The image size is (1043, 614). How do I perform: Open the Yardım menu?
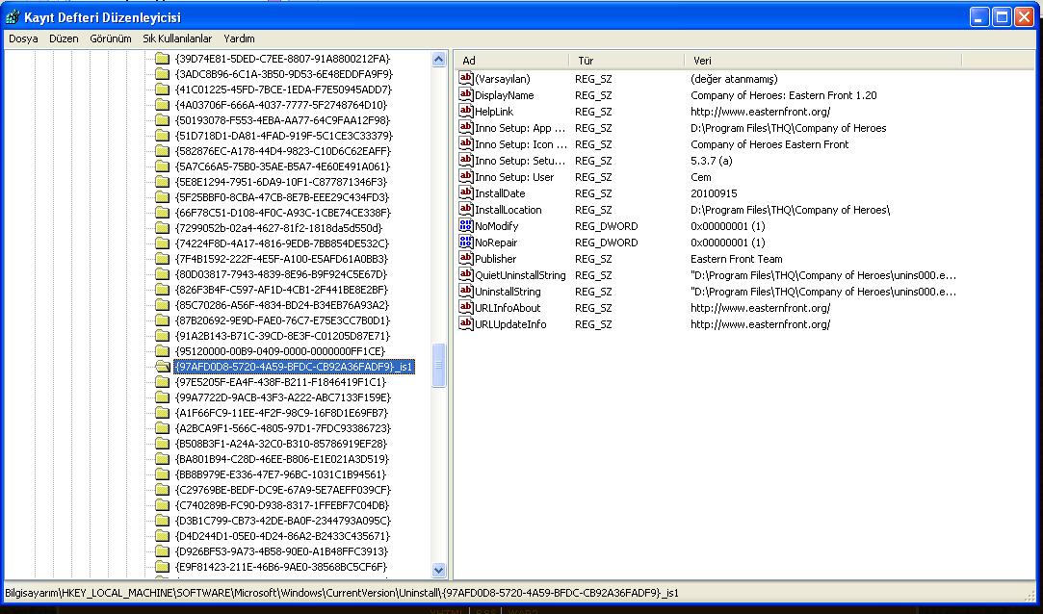239,38
